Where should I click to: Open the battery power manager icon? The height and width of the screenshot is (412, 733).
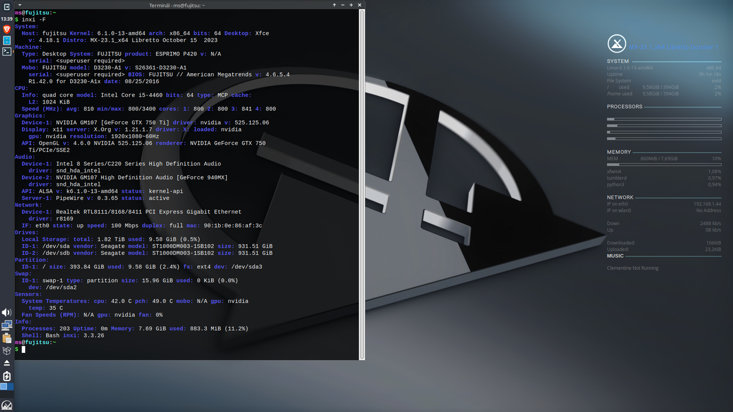tap(7, 376)
